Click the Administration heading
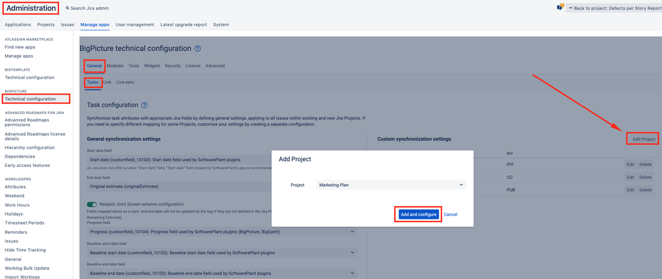Image resolution: width=662 pixels, height=279 pixels. click(x=31, y=8)
